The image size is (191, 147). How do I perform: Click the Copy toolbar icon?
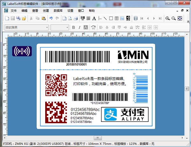click(37, 18)
